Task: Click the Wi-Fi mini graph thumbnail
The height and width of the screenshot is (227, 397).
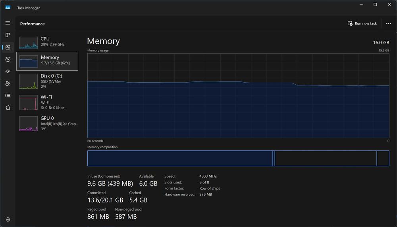Action: pyautogui.click(x=28, y=102)
